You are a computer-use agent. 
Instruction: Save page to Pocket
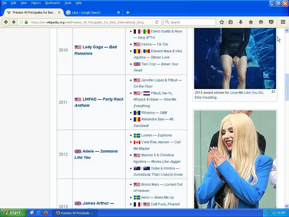[x=271, y=22]
